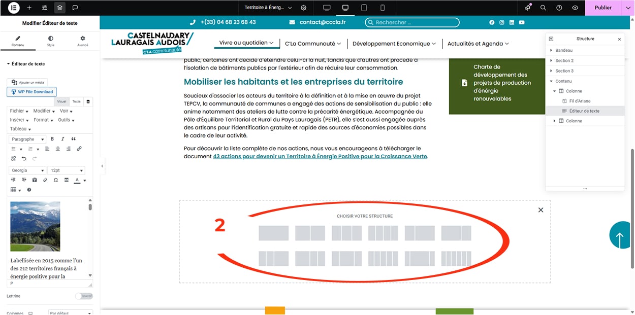This screenshot has width=635, height=315.
Task: Switch to the Avancé tab
Action: click(x=83, y=41)
